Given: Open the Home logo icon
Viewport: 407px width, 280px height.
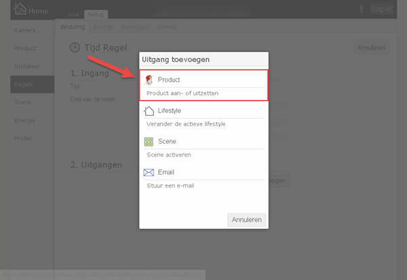Looking at the screenshot, I should click(20, 9).
